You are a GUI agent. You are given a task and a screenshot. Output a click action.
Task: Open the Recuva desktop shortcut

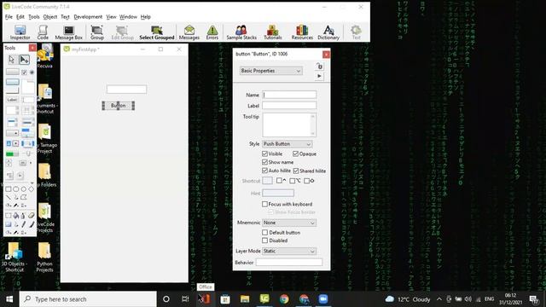coord(45,56)
